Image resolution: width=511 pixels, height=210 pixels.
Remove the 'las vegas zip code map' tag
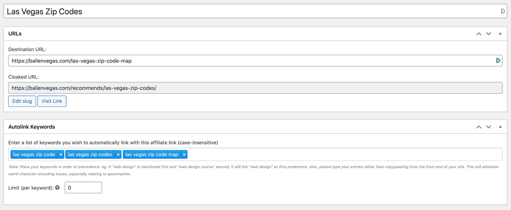click(x=184, y=155)
